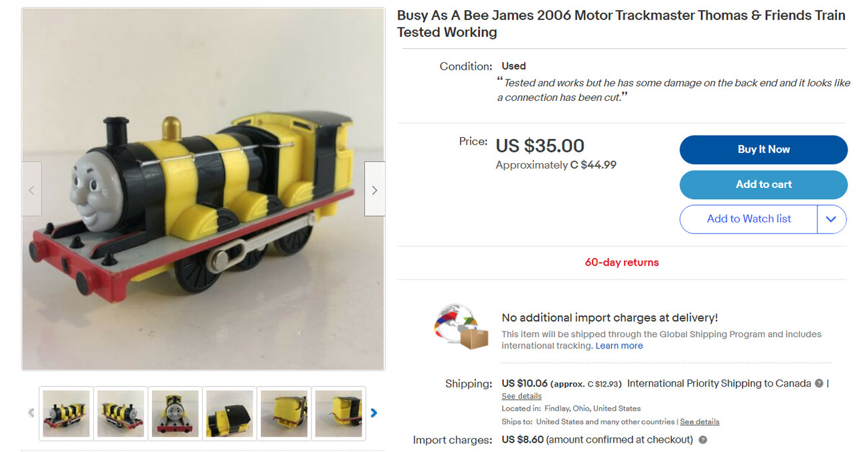The height and width of the screenshot is (452, 857).
Task: Add the item to Watch list
Action: 749,219
